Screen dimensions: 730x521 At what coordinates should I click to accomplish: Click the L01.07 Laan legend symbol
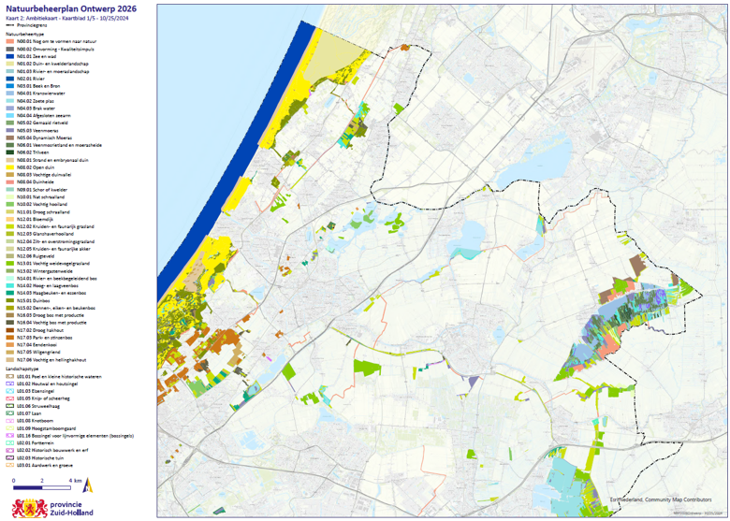(10, 412)
